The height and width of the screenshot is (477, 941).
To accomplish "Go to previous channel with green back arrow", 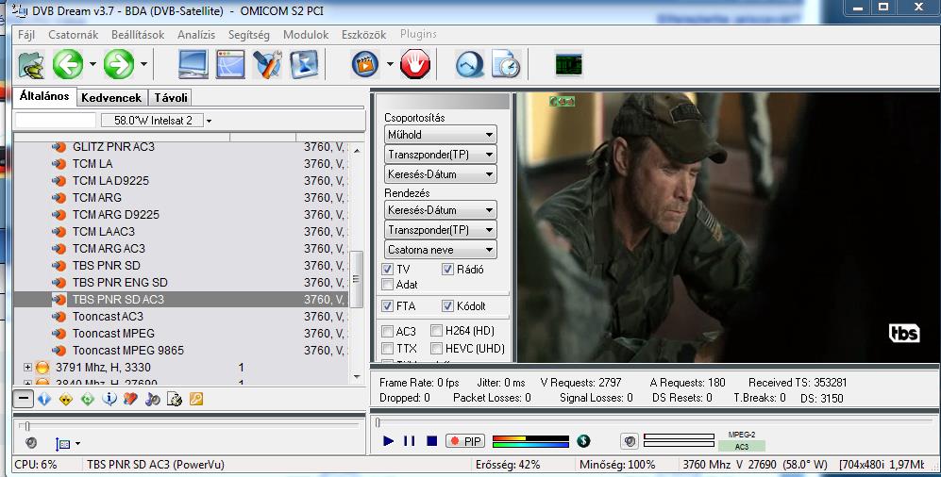I will (68, 63).
